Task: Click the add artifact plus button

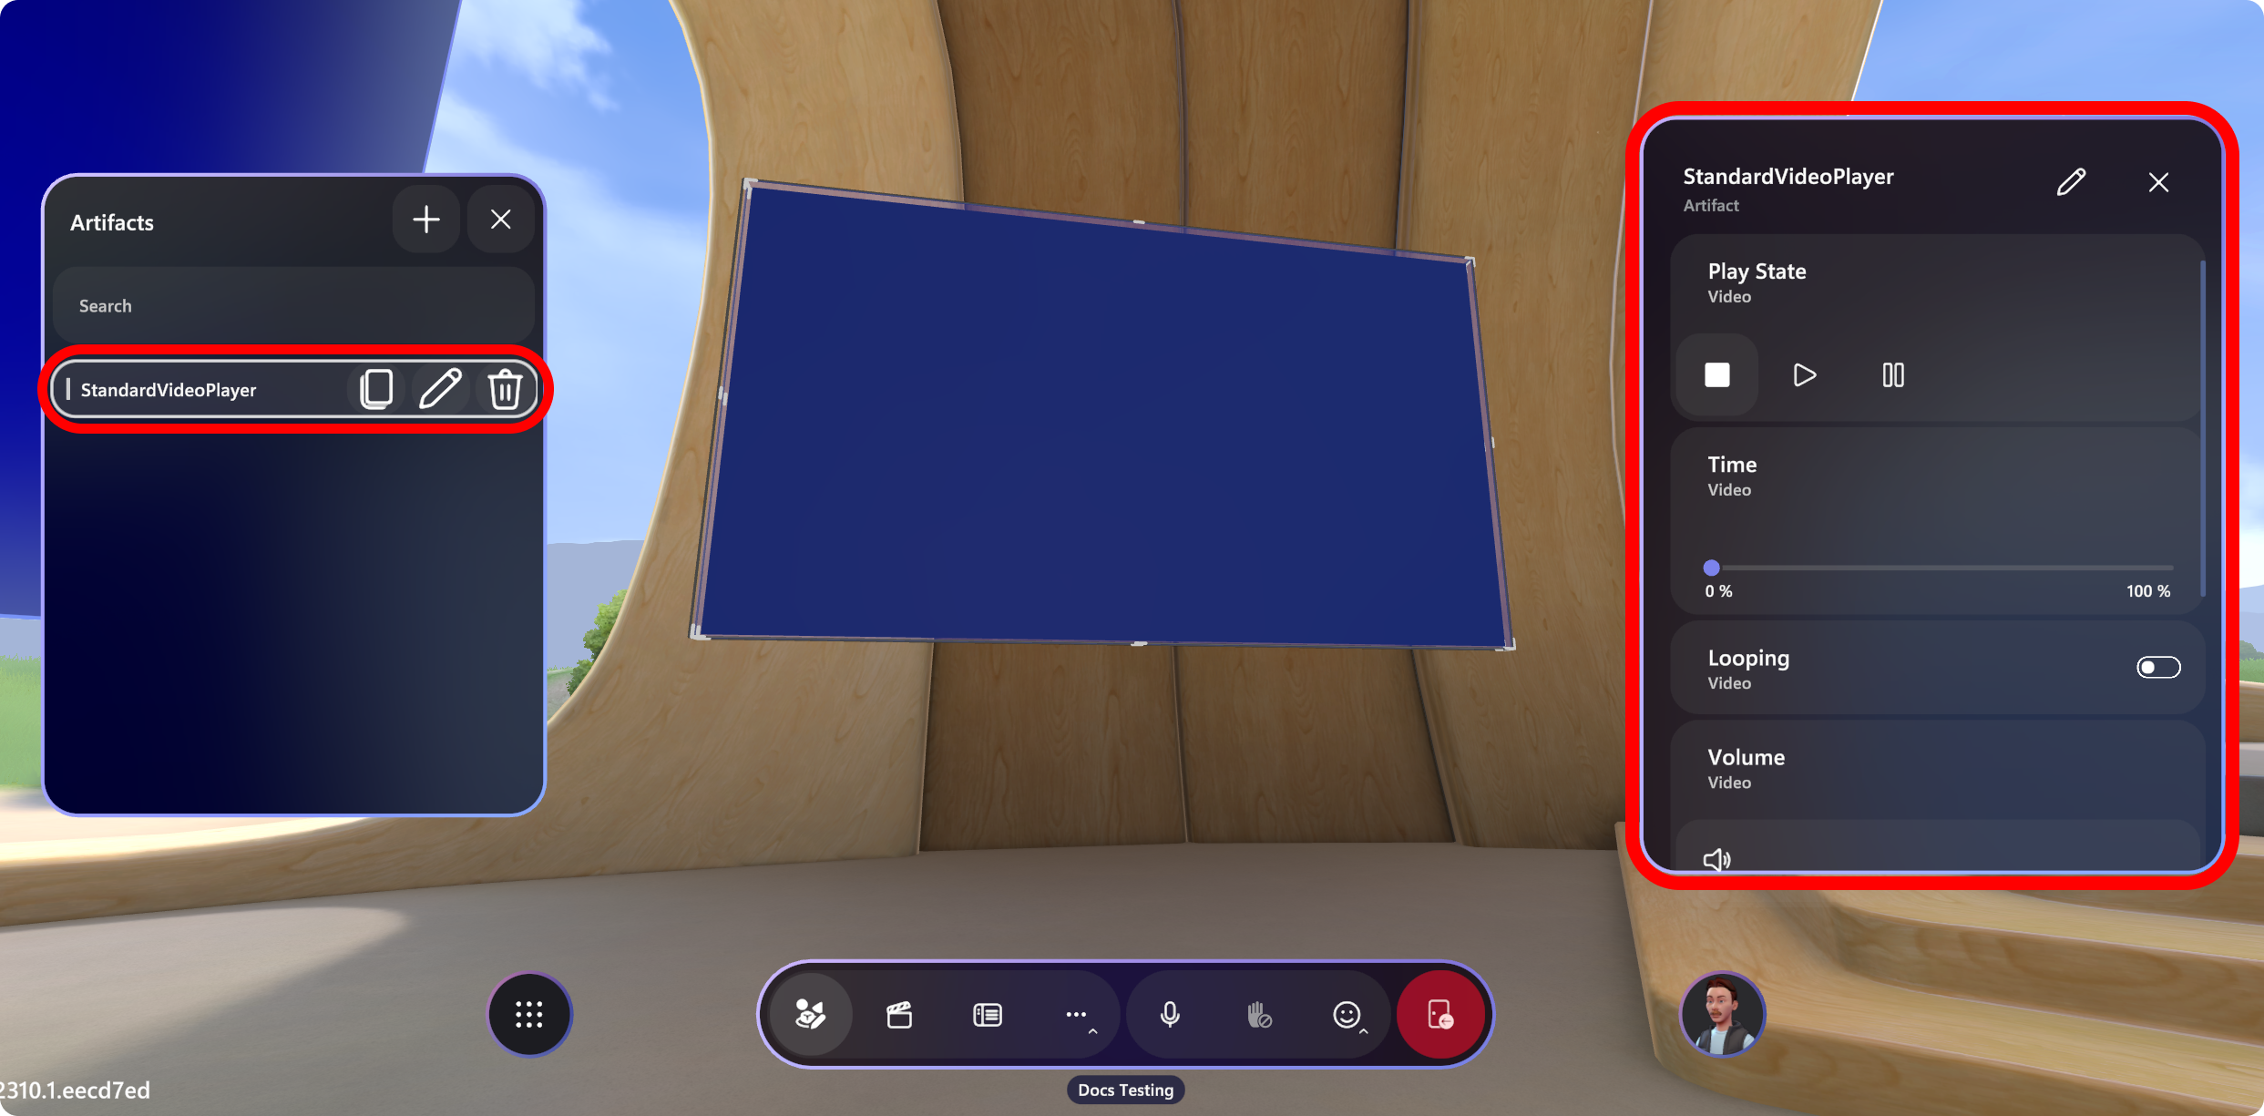Action: [x=427, y=220]
